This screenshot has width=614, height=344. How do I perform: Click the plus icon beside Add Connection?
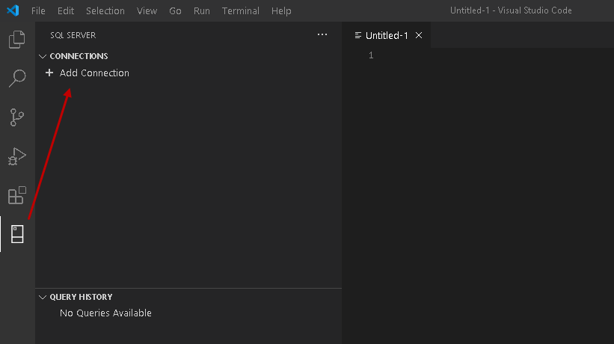(x=49, y=73)
